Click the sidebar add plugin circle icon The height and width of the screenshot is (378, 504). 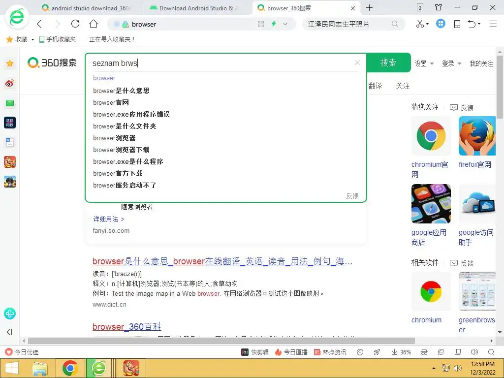coord(10,314)
